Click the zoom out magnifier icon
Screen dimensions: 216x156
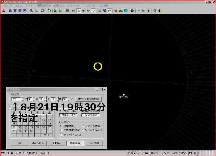click(x=36, y=11)
